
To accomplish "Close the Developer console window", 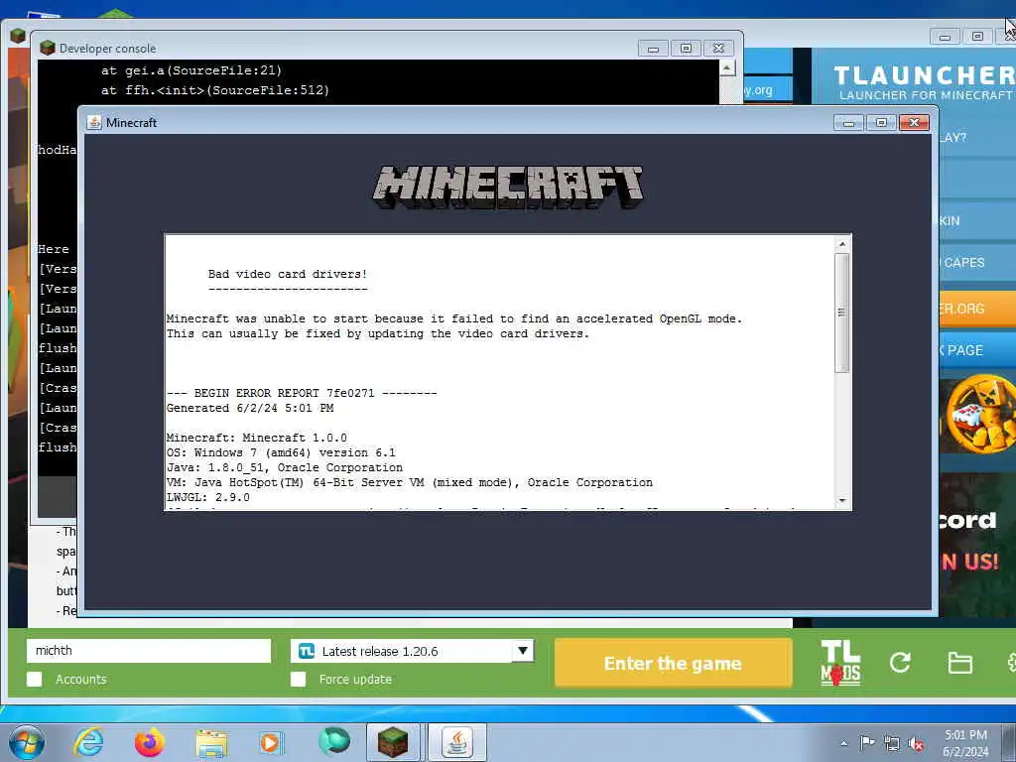I will click(x=718, y=49).
